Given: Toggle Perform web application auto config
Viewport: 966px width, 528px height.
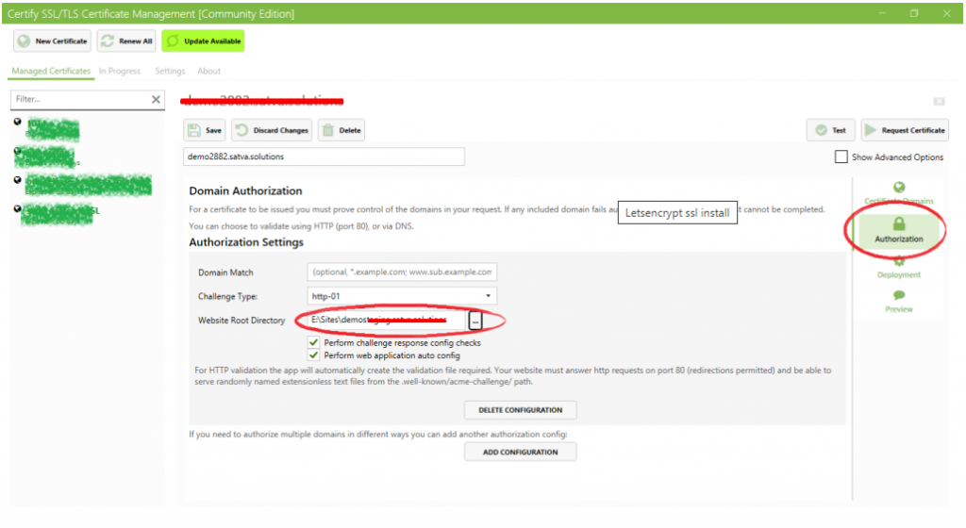Looking at the screenshot, I should click(313, 355).
